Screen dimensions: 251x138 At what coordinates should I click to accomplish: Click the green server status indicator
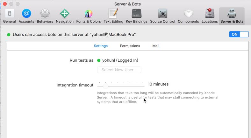[x=9, y=35]
